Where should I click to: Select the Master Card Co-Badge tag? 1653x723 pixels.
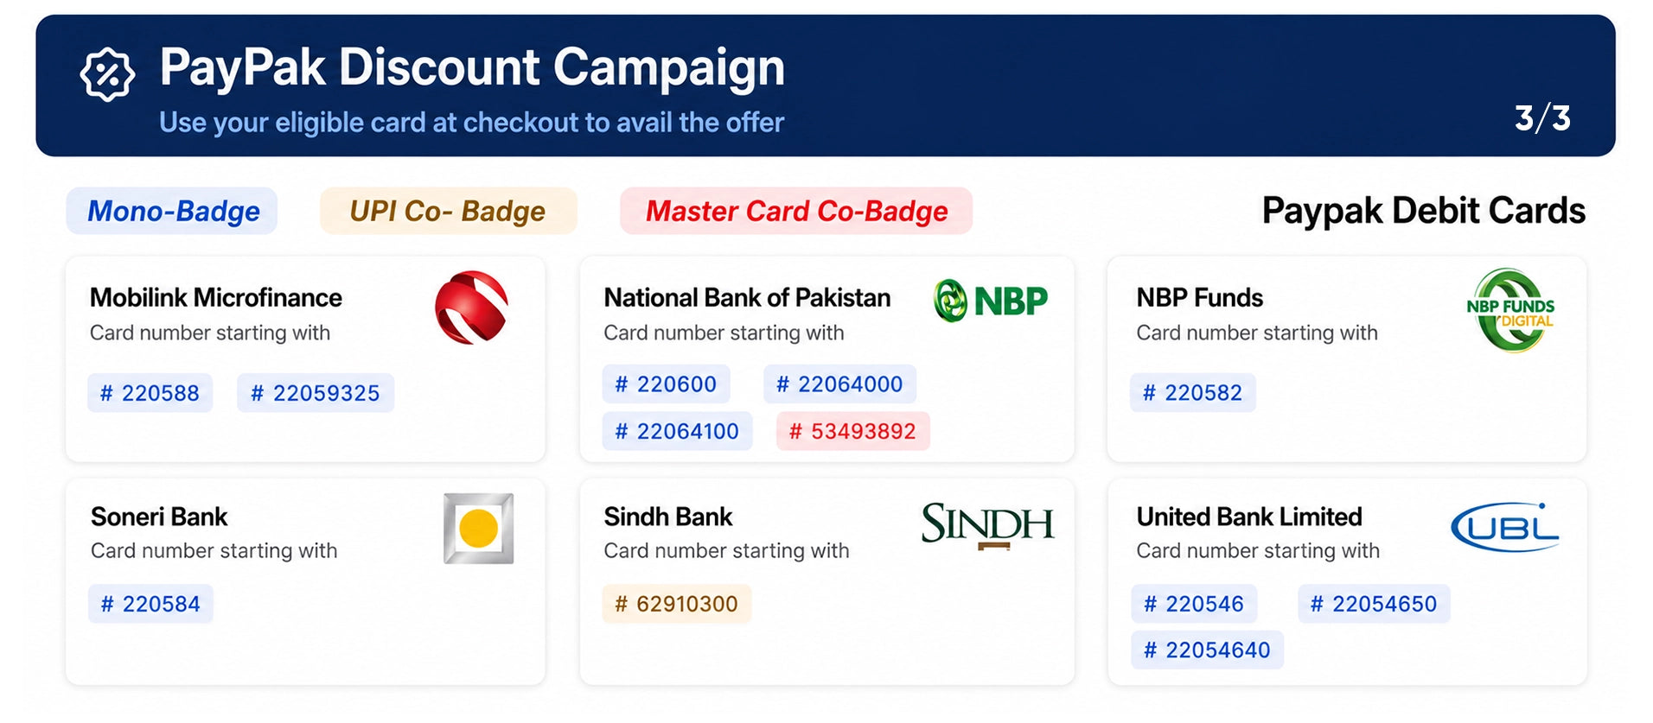click(x=796, y=211)
